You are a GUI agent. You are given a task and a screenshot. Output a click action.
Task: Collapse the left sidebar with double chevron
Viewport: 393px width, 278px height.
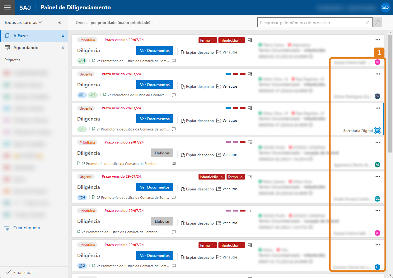(59, 22)
